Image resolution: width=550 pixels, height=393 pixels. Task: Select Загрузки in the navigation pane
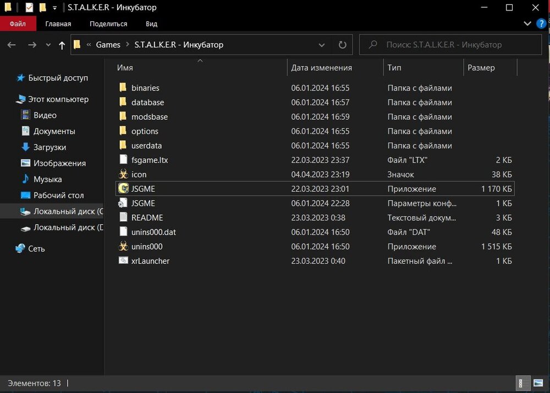point(50,147)
